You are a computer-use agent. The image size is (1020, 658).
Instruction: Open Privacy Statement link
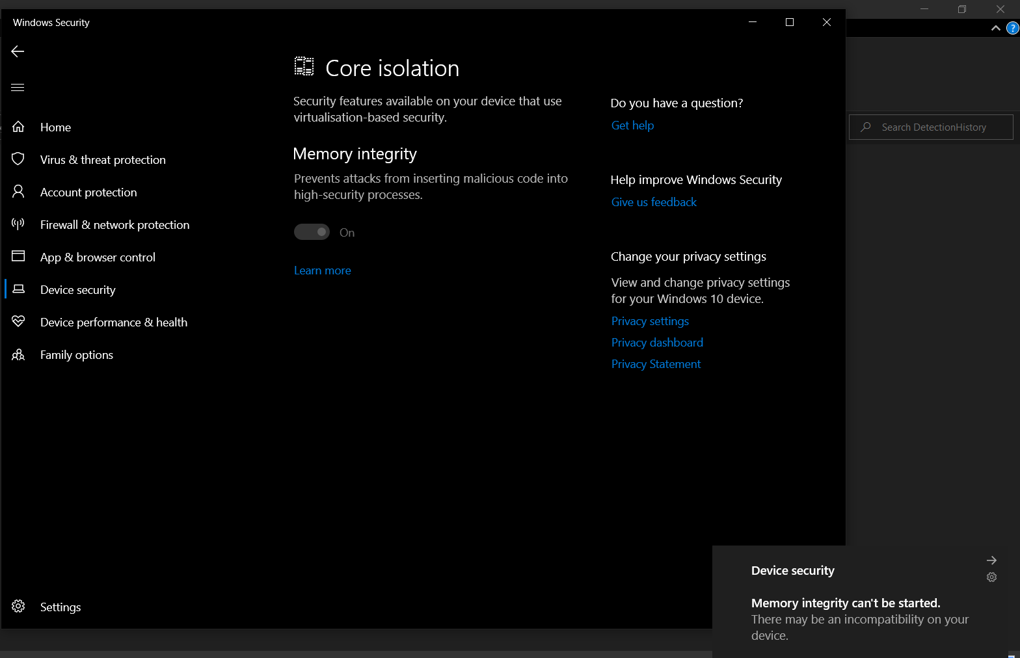coord(656,364)
